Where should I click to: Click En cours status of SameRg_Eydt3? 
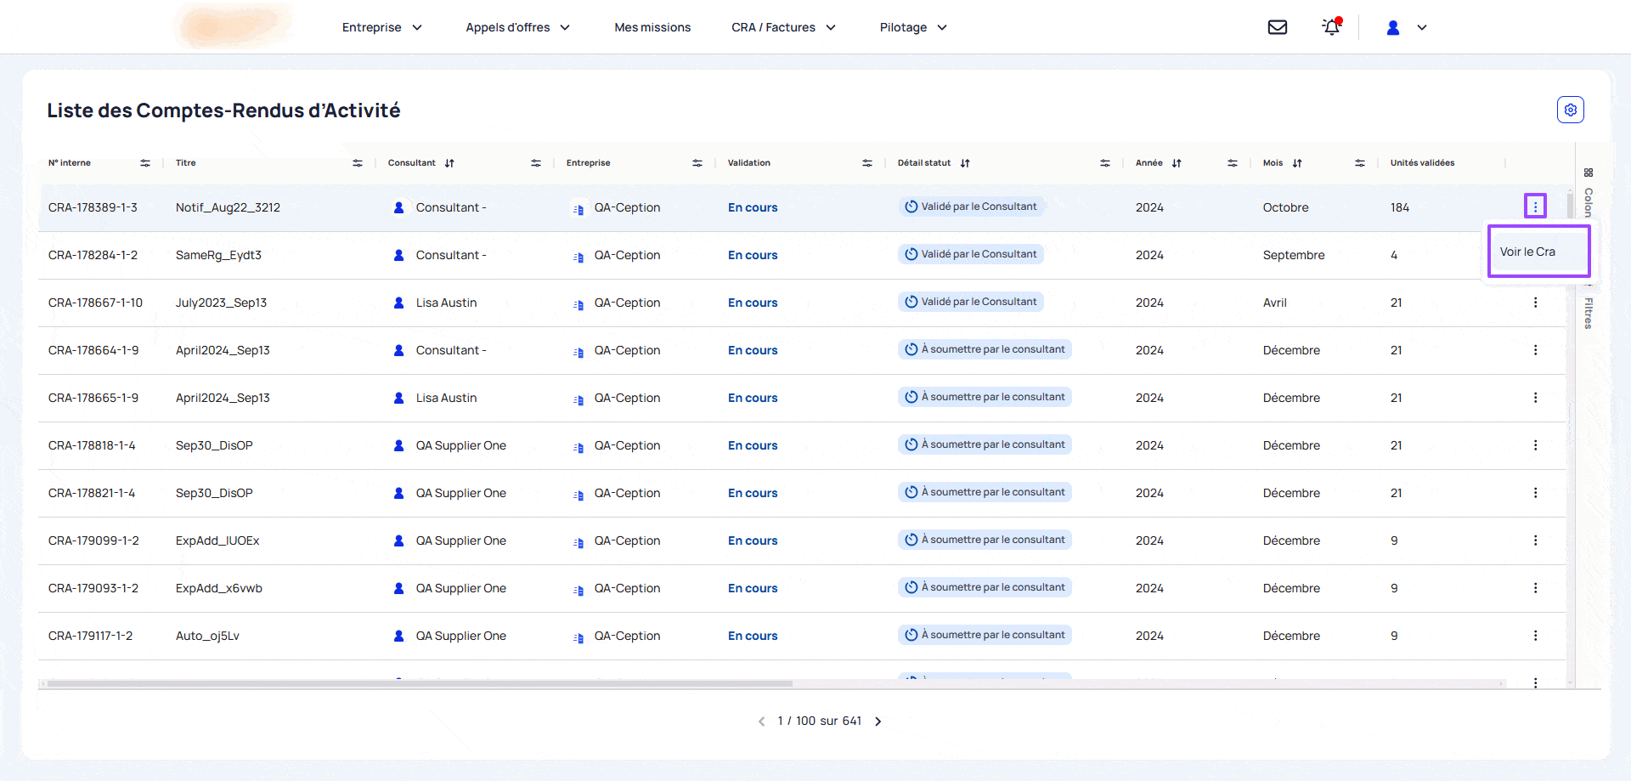(753, 255)
